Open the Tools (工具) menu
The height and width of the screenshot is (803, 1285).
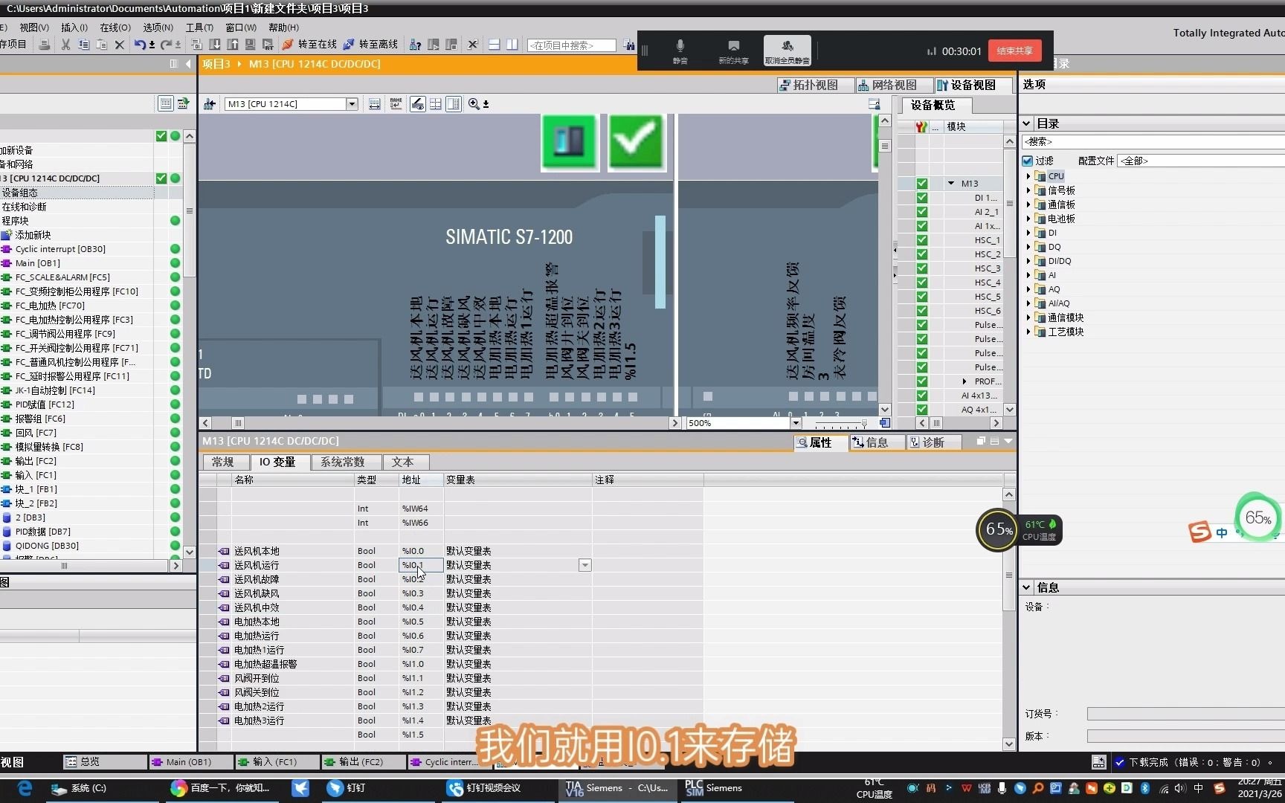(x=199, y=28)
